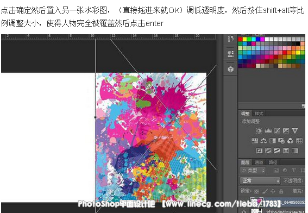Add a Color Balance adjustment (scales icon)
This screenshot has width=308, height=213.
pyautogui.click(x=263, y=141)
